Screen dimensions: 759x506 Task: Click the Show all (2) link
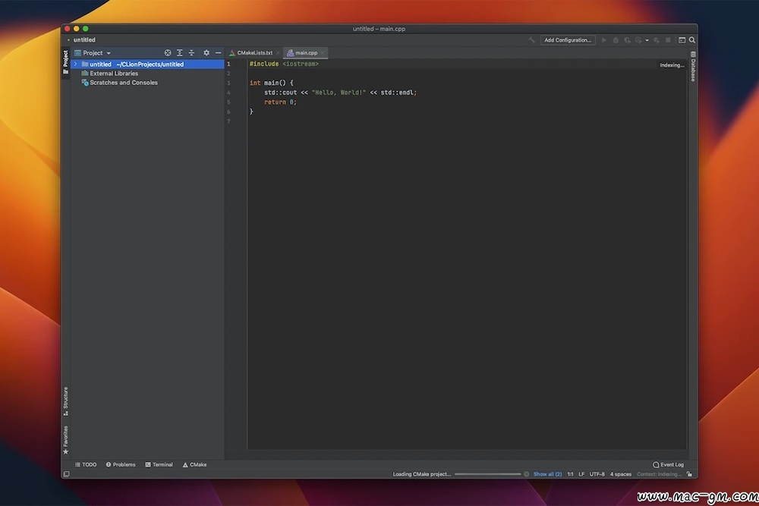click(x=547, y=474)
